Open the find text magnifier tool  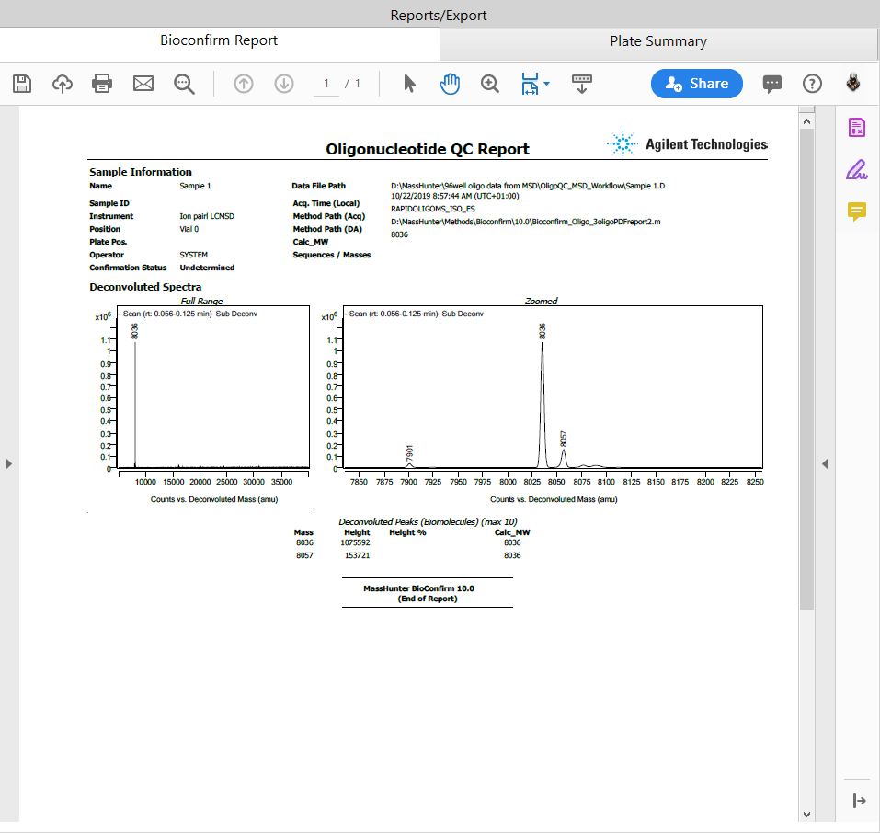185,84
